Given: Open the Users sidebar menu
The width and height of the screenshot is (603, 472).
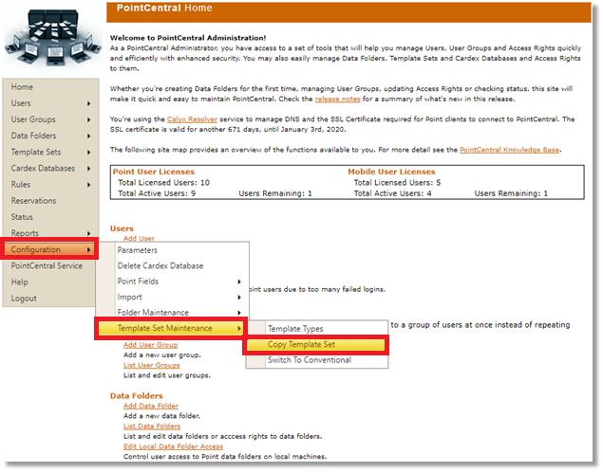Looking at the screenshot, I should tap(21, 103).
